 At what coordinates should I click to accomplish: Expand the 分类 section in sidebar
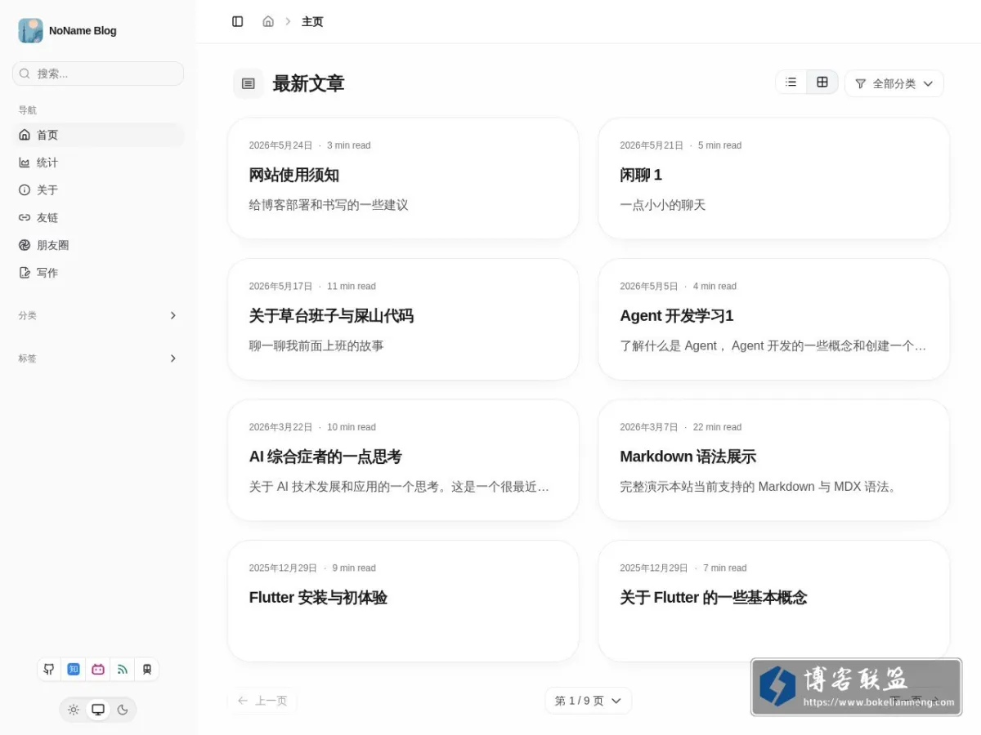pyautogui.click(x=98, y=315)
